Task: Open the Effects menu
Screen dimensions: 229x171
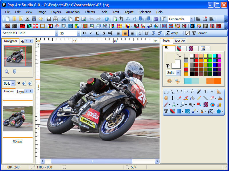Action: 90,12
